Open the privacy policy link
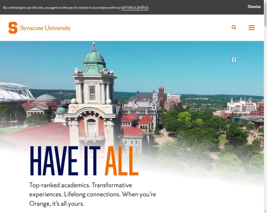The image size is (267, 213). point(135,7)
